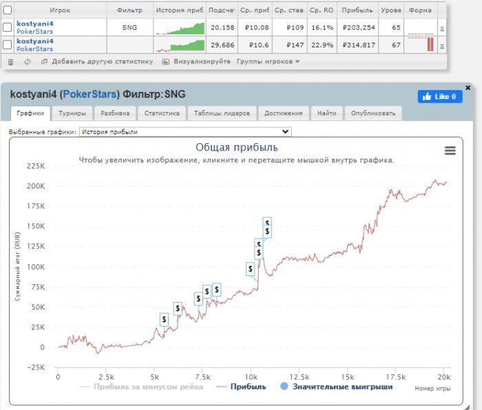
Task: Switch to the 'Турниры' tab
Action: coord(72,114)
